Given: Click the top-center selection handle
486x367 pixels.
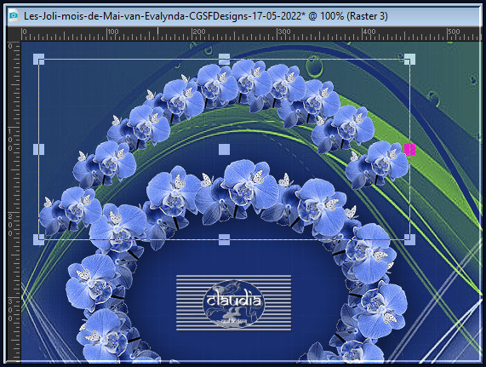Looking at the screenshot, I should 224,60.
